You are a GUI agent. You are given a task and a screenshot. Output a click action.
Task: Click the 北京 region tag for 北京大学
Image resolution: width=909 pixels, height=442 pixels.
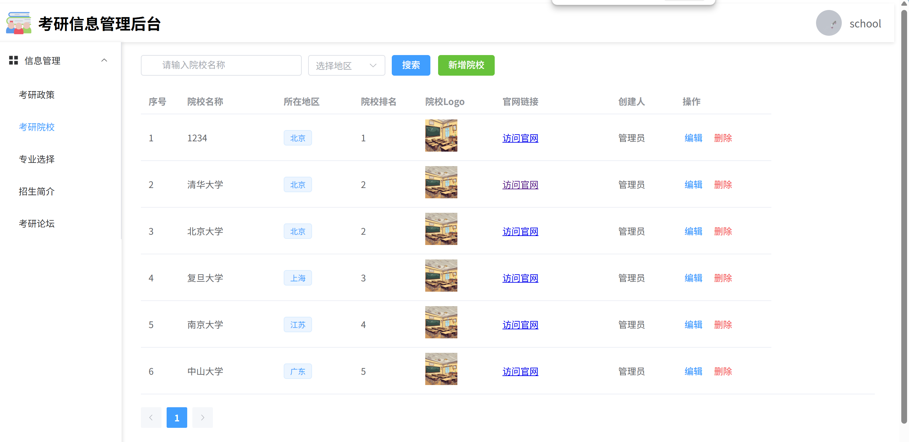click(x=297, y=231)
